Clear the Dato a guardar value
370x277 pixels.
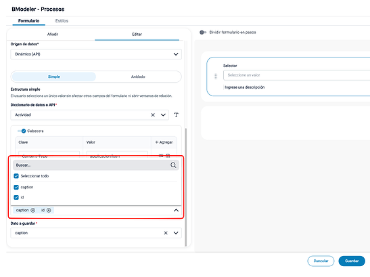(166, 233)
